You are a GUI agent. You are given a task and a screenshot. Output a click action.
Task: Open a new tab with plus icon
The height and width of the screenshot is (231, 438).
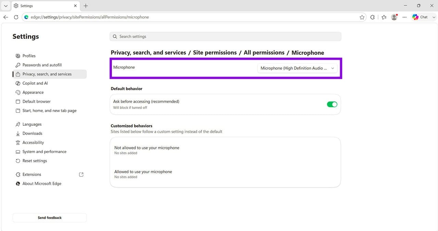pos(86,6)
